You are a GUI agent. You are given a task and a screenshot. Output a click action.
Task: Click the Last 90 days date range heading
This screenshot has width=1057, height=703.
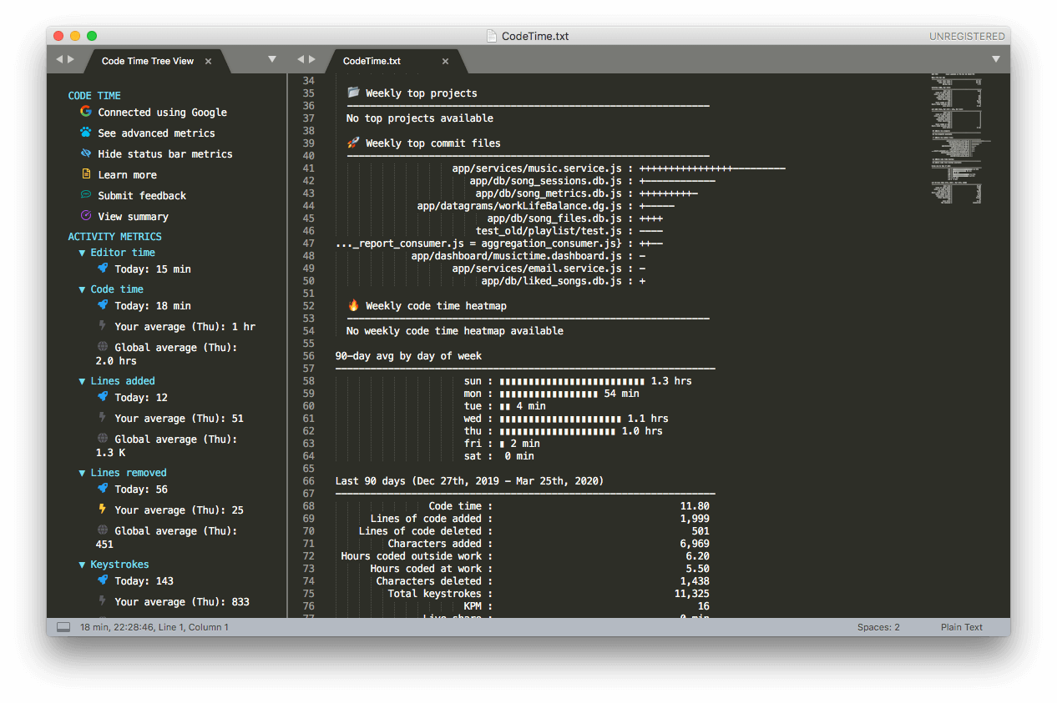point(469,481)
